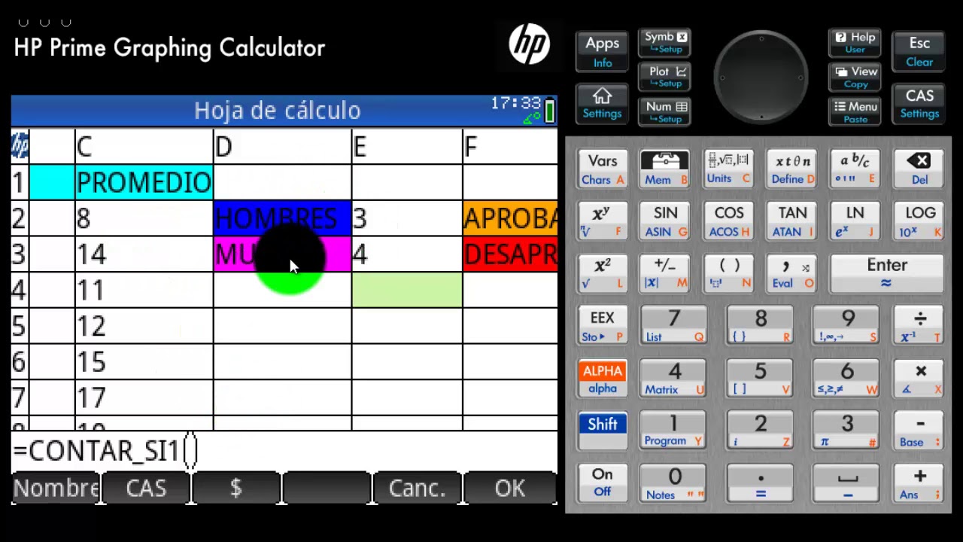Tap the View Copy key
This screenshot has height=542, width=963.
(x=855, y=77)
